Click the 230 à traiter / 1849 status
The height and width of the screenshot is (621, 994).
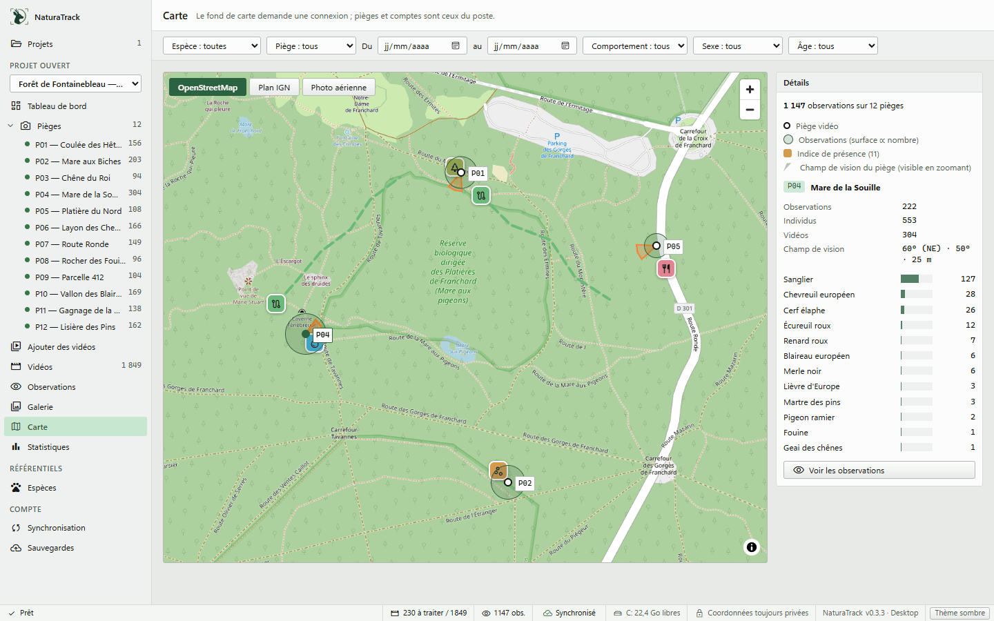click(429, 613)
